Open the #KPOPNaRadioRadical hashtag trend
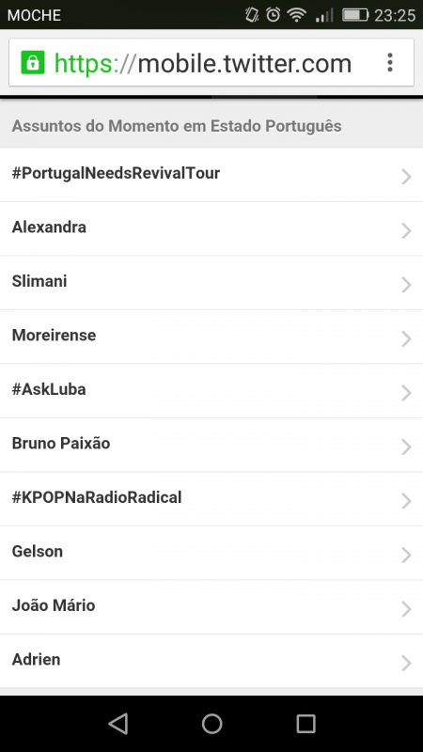The width and height of the screenshot is (423, 752). click(211, 499)
